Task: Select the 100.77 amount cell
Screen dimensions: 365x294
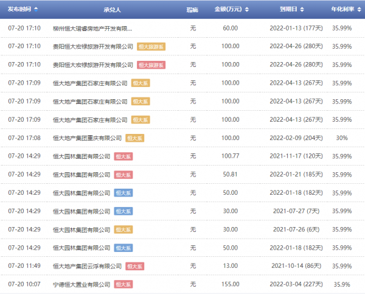Action: pyautogui.click(x=230, y=156)
